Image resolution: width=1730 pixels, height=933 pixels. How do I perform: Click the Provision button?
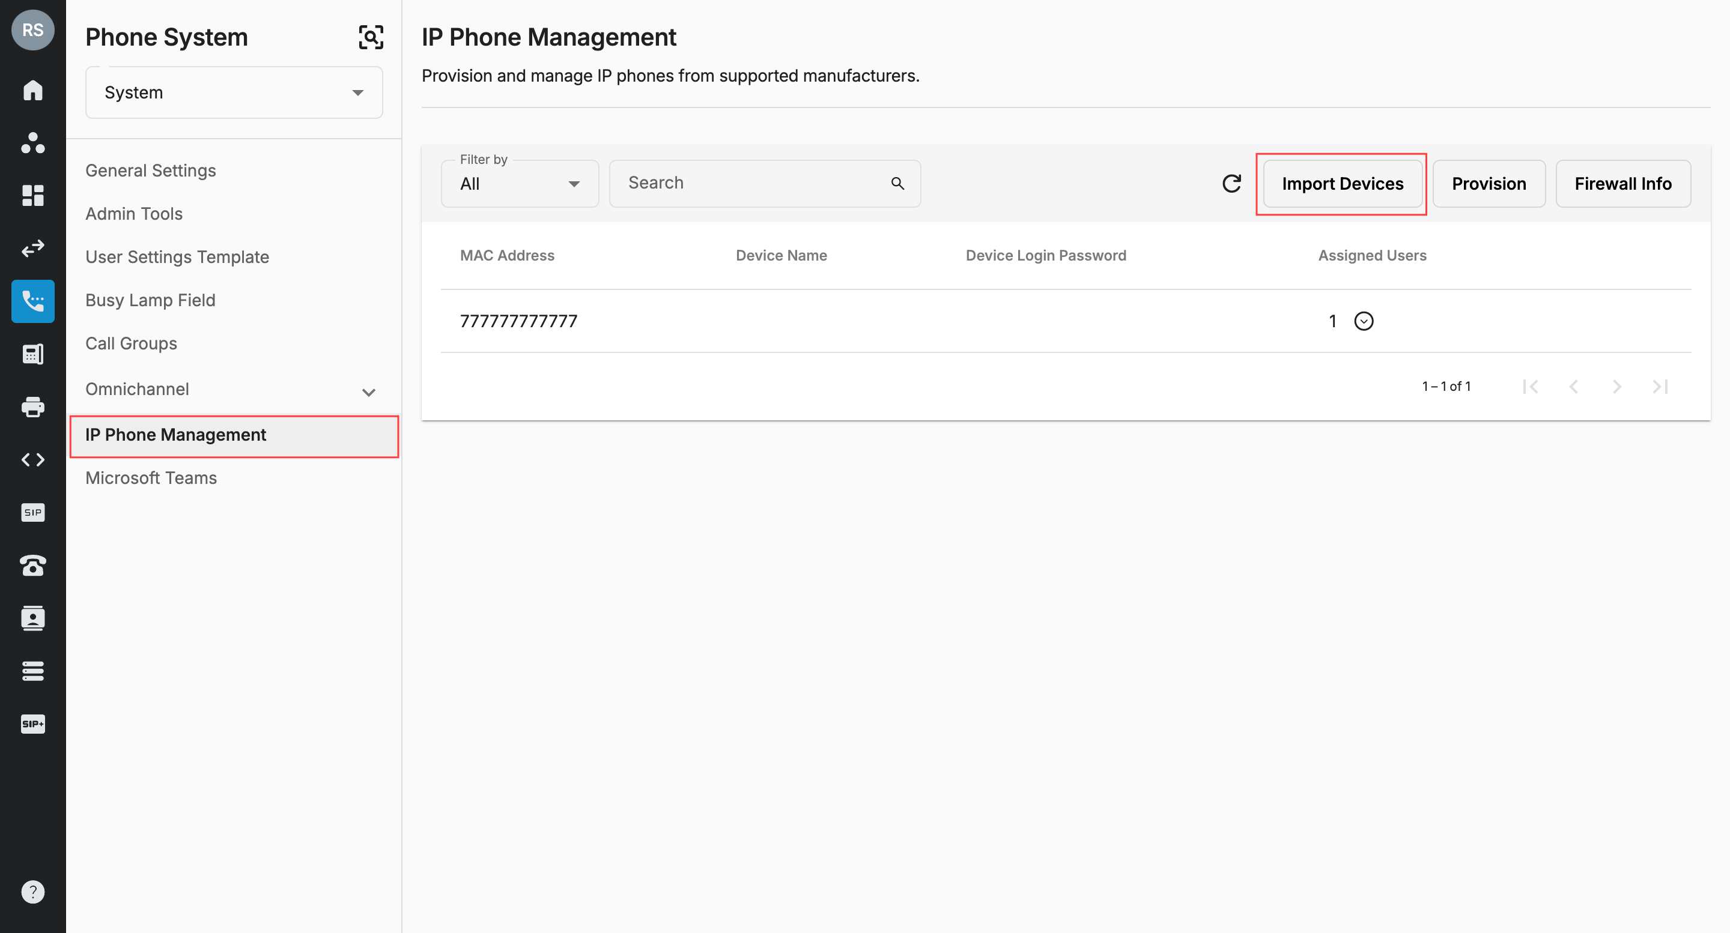1489,184
